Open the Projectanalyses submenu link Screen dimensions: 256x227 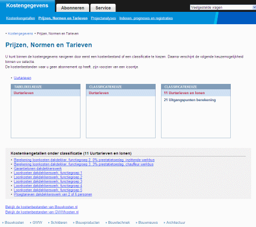pos(104,18)
